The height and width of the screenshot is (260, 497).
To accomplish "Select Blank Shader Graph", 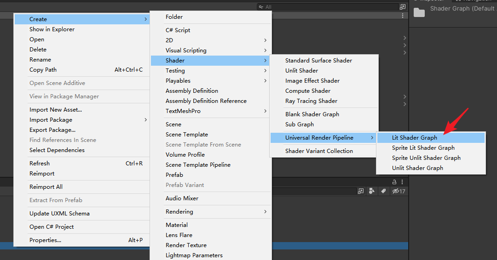I will coord(324,114).
